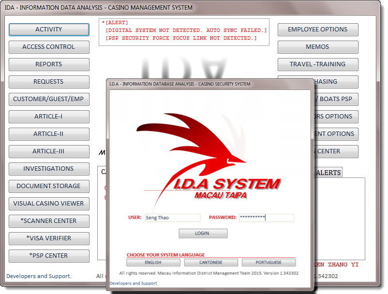
Task: Go to ACCESS CONTROL
Action: [x=49, y=47]
